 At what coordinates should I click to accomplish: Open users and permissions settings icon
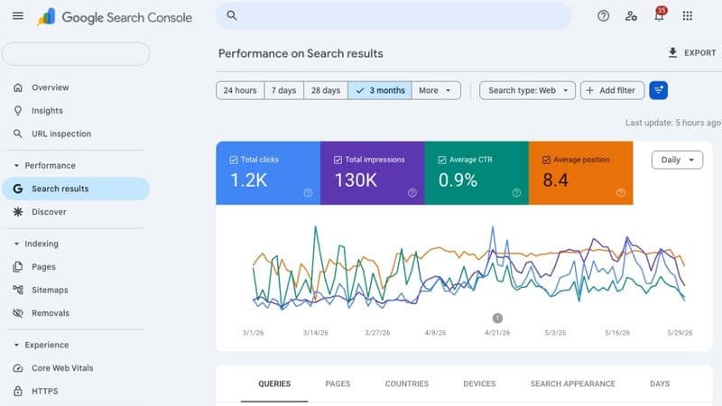click(x=631, y=16)
